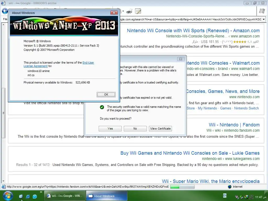Click the My Nintendo sublink
This screenshot has width=268, height=201.
click(207, 108)
